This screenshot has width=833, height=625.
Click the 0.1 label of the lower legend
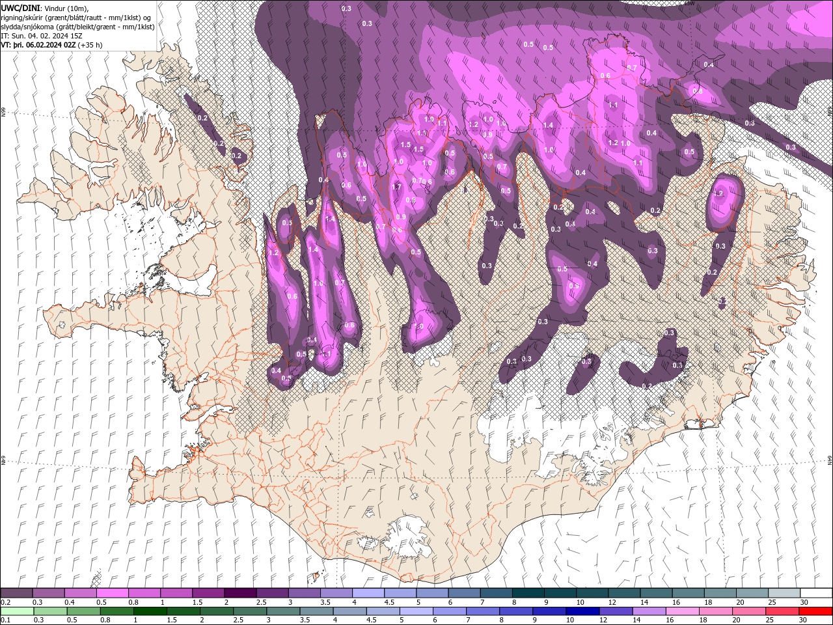(5, 620)
